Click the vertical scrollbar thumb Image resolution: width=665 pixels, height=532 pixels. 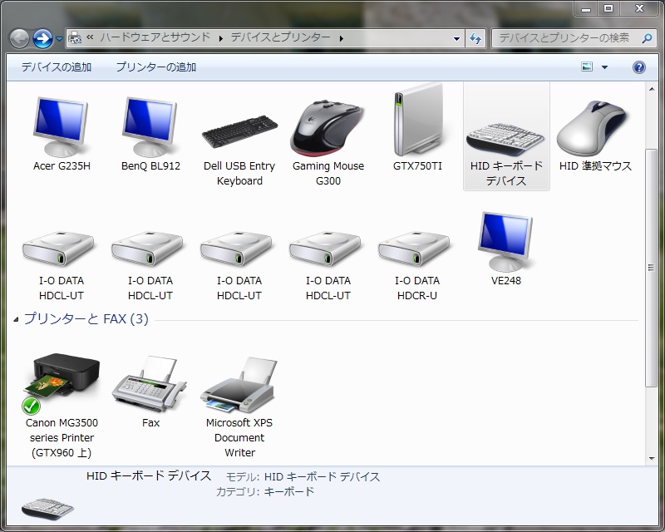click(651, 268)
